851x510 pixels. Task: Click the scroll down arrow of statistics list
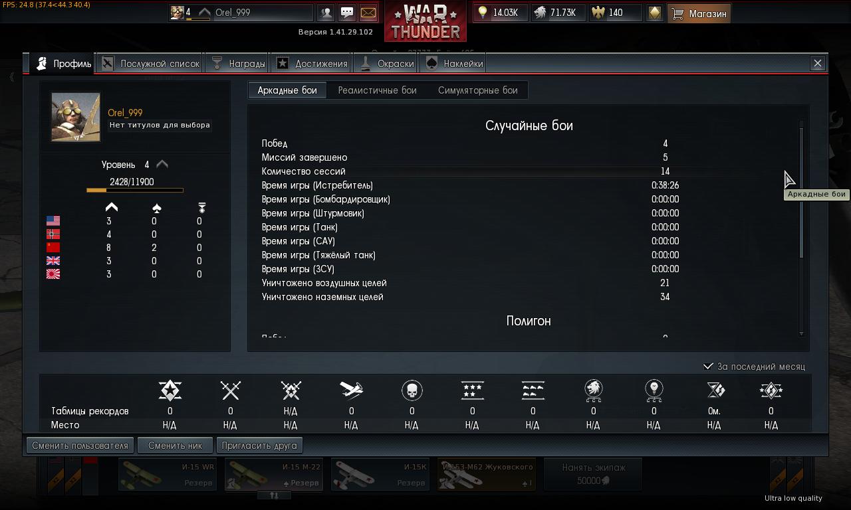click(801, 333)
